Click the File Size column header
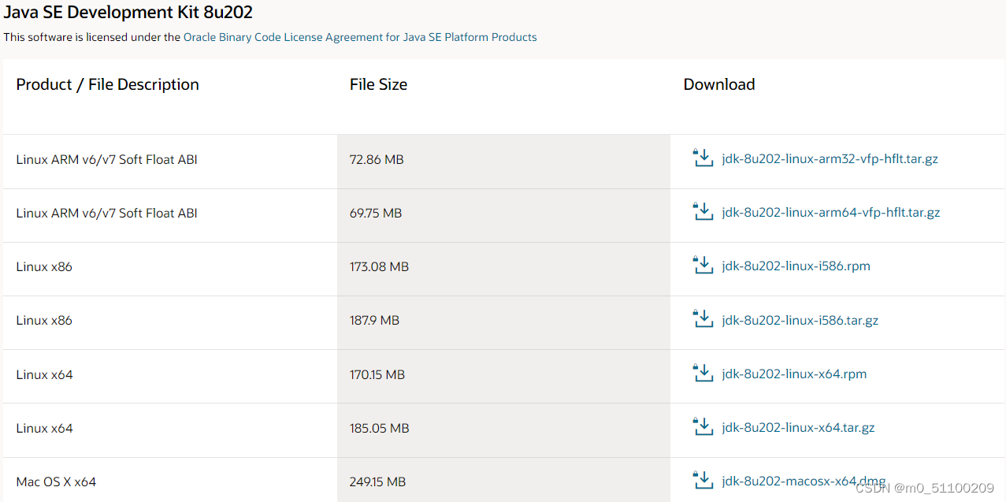The height and width of the screenshot is (502, 1006). pos(379,84)
